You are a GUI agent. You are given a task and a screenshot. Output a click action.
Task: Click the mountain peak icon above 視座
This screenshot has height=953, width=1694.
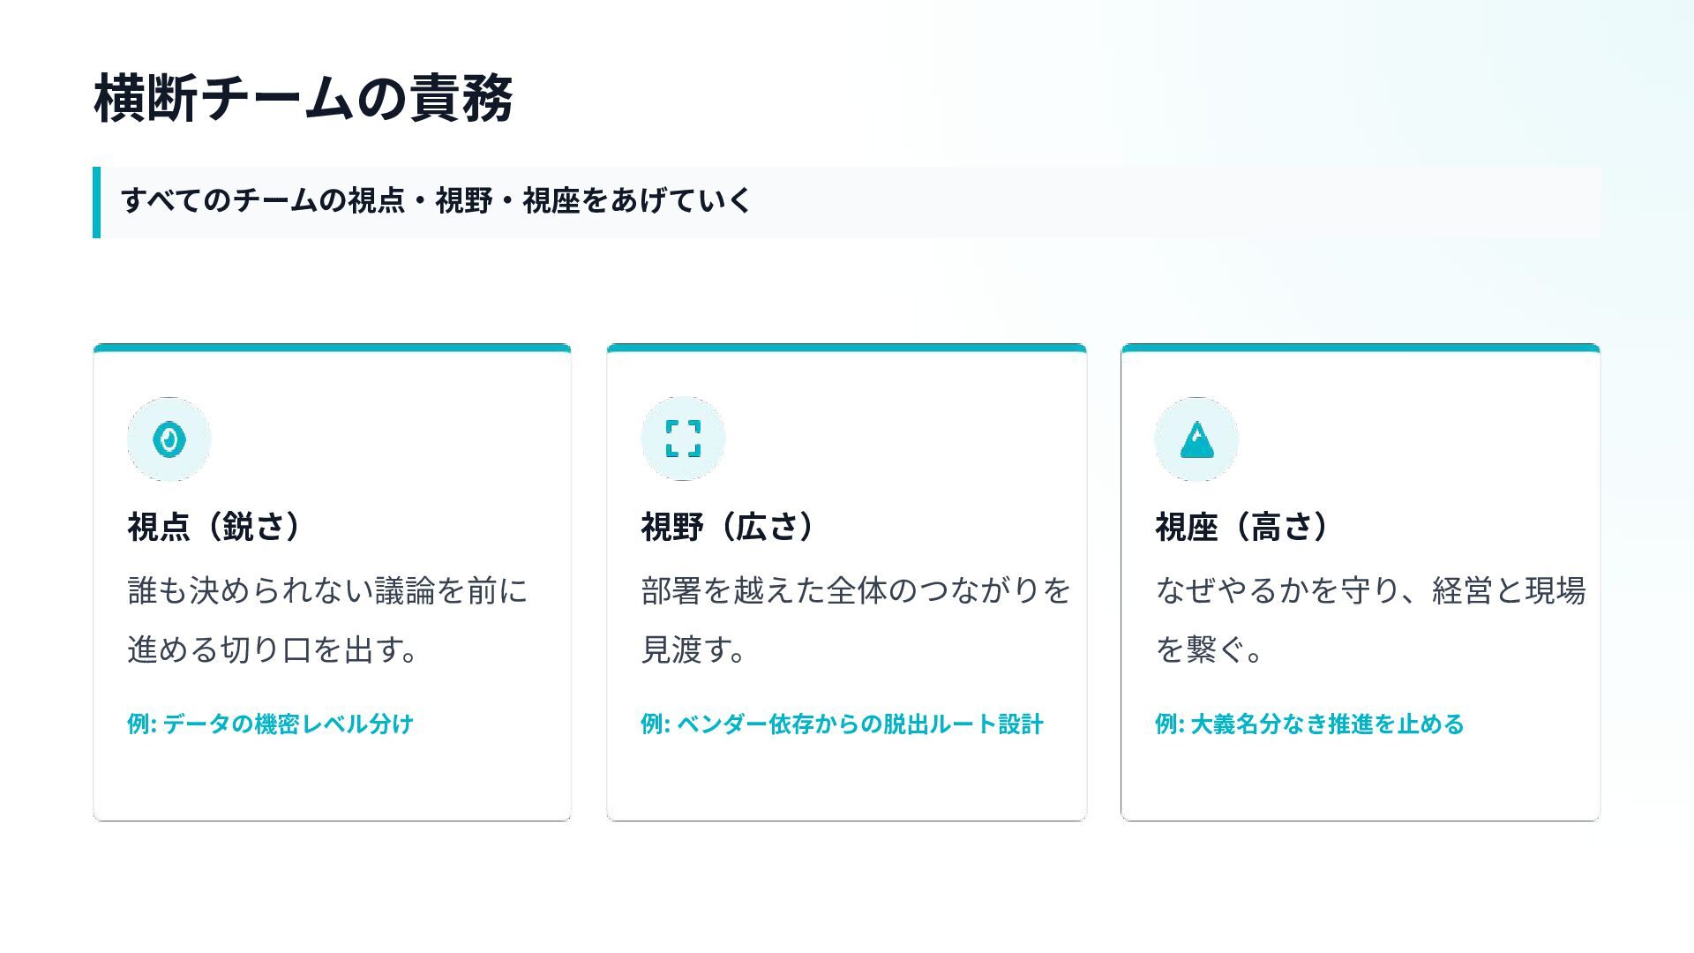[1196, 439]
